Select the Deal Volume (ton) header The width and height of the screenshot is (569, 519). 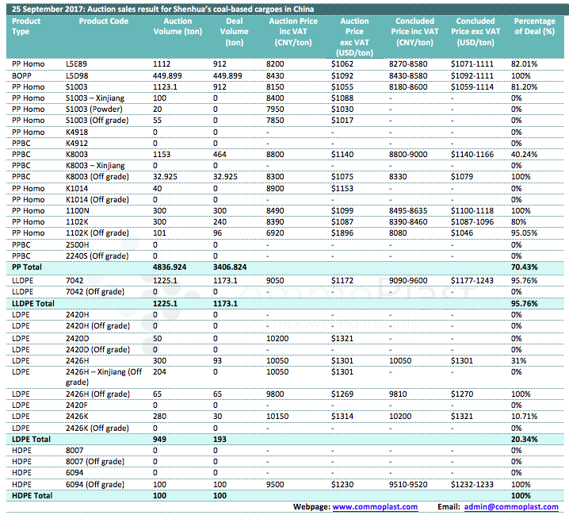[x=234, y=32]
